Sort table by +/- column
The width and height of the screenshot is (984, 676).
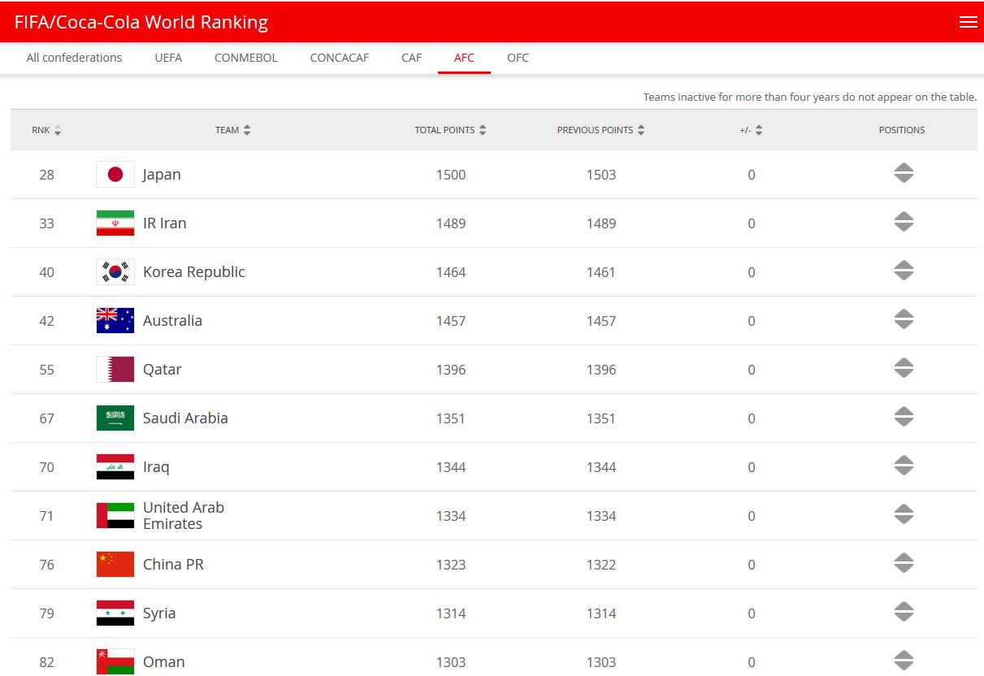coord(752,130)
